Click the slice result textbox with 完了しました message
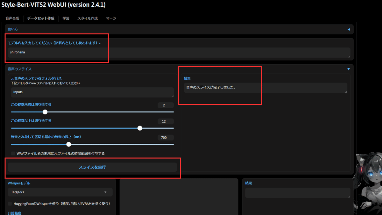 coord(265,88)
